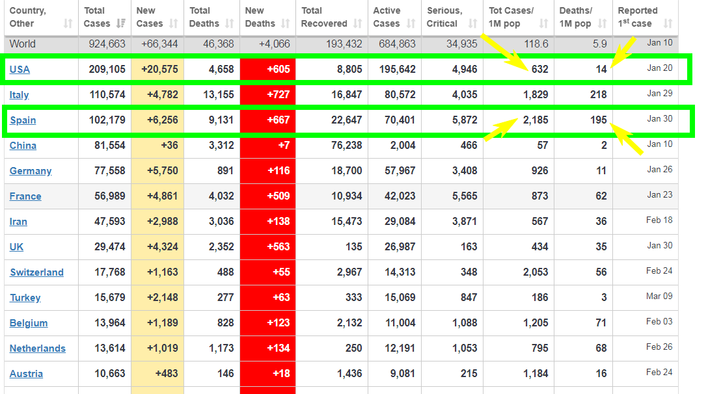Sort by Reported 1st case arrows
708x394 pixels.
[x=668, y=23]
